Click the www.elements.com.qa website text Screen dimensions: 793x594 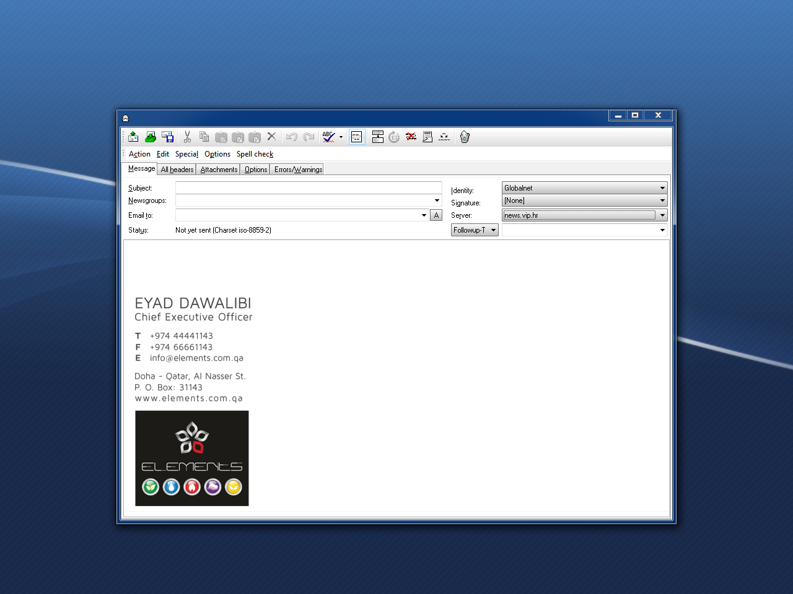189,398
